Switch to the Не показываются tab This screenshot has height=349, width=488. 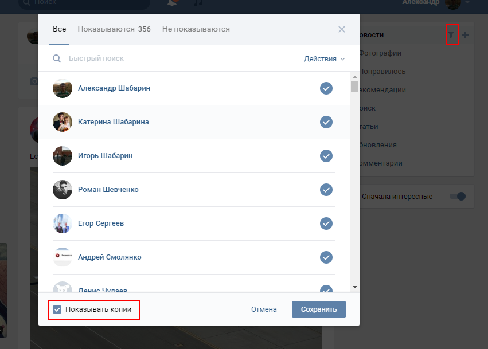tap(196, 29)
